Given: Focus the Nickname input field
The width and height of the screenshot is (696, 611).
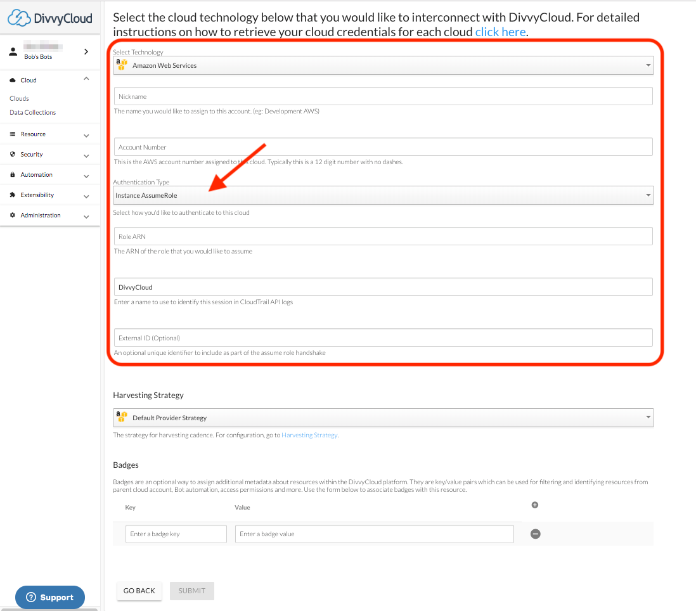Looking at the screenshot, I should (x=383, y=96).
